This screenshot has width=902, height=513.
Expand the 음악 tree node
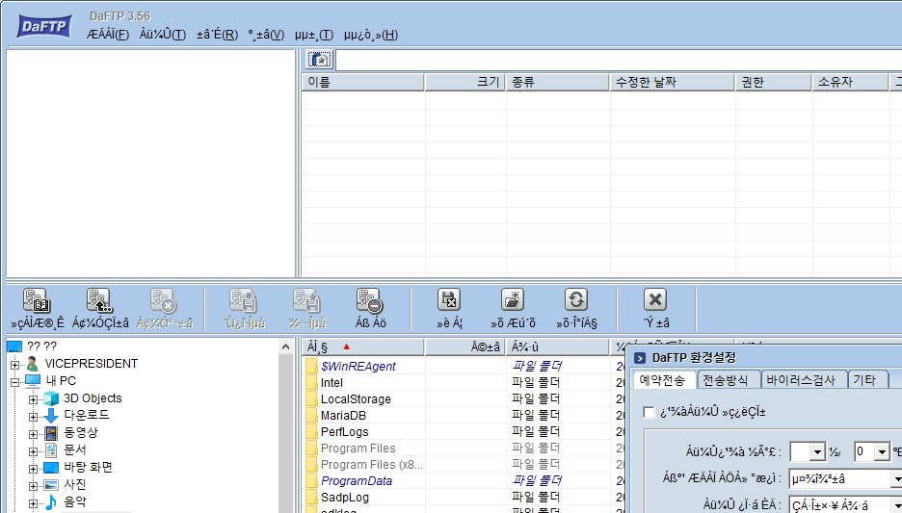coord(34,503)
